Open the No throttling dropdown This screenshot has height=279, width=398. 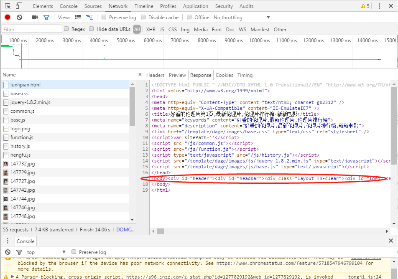click(x=242, y=17)
